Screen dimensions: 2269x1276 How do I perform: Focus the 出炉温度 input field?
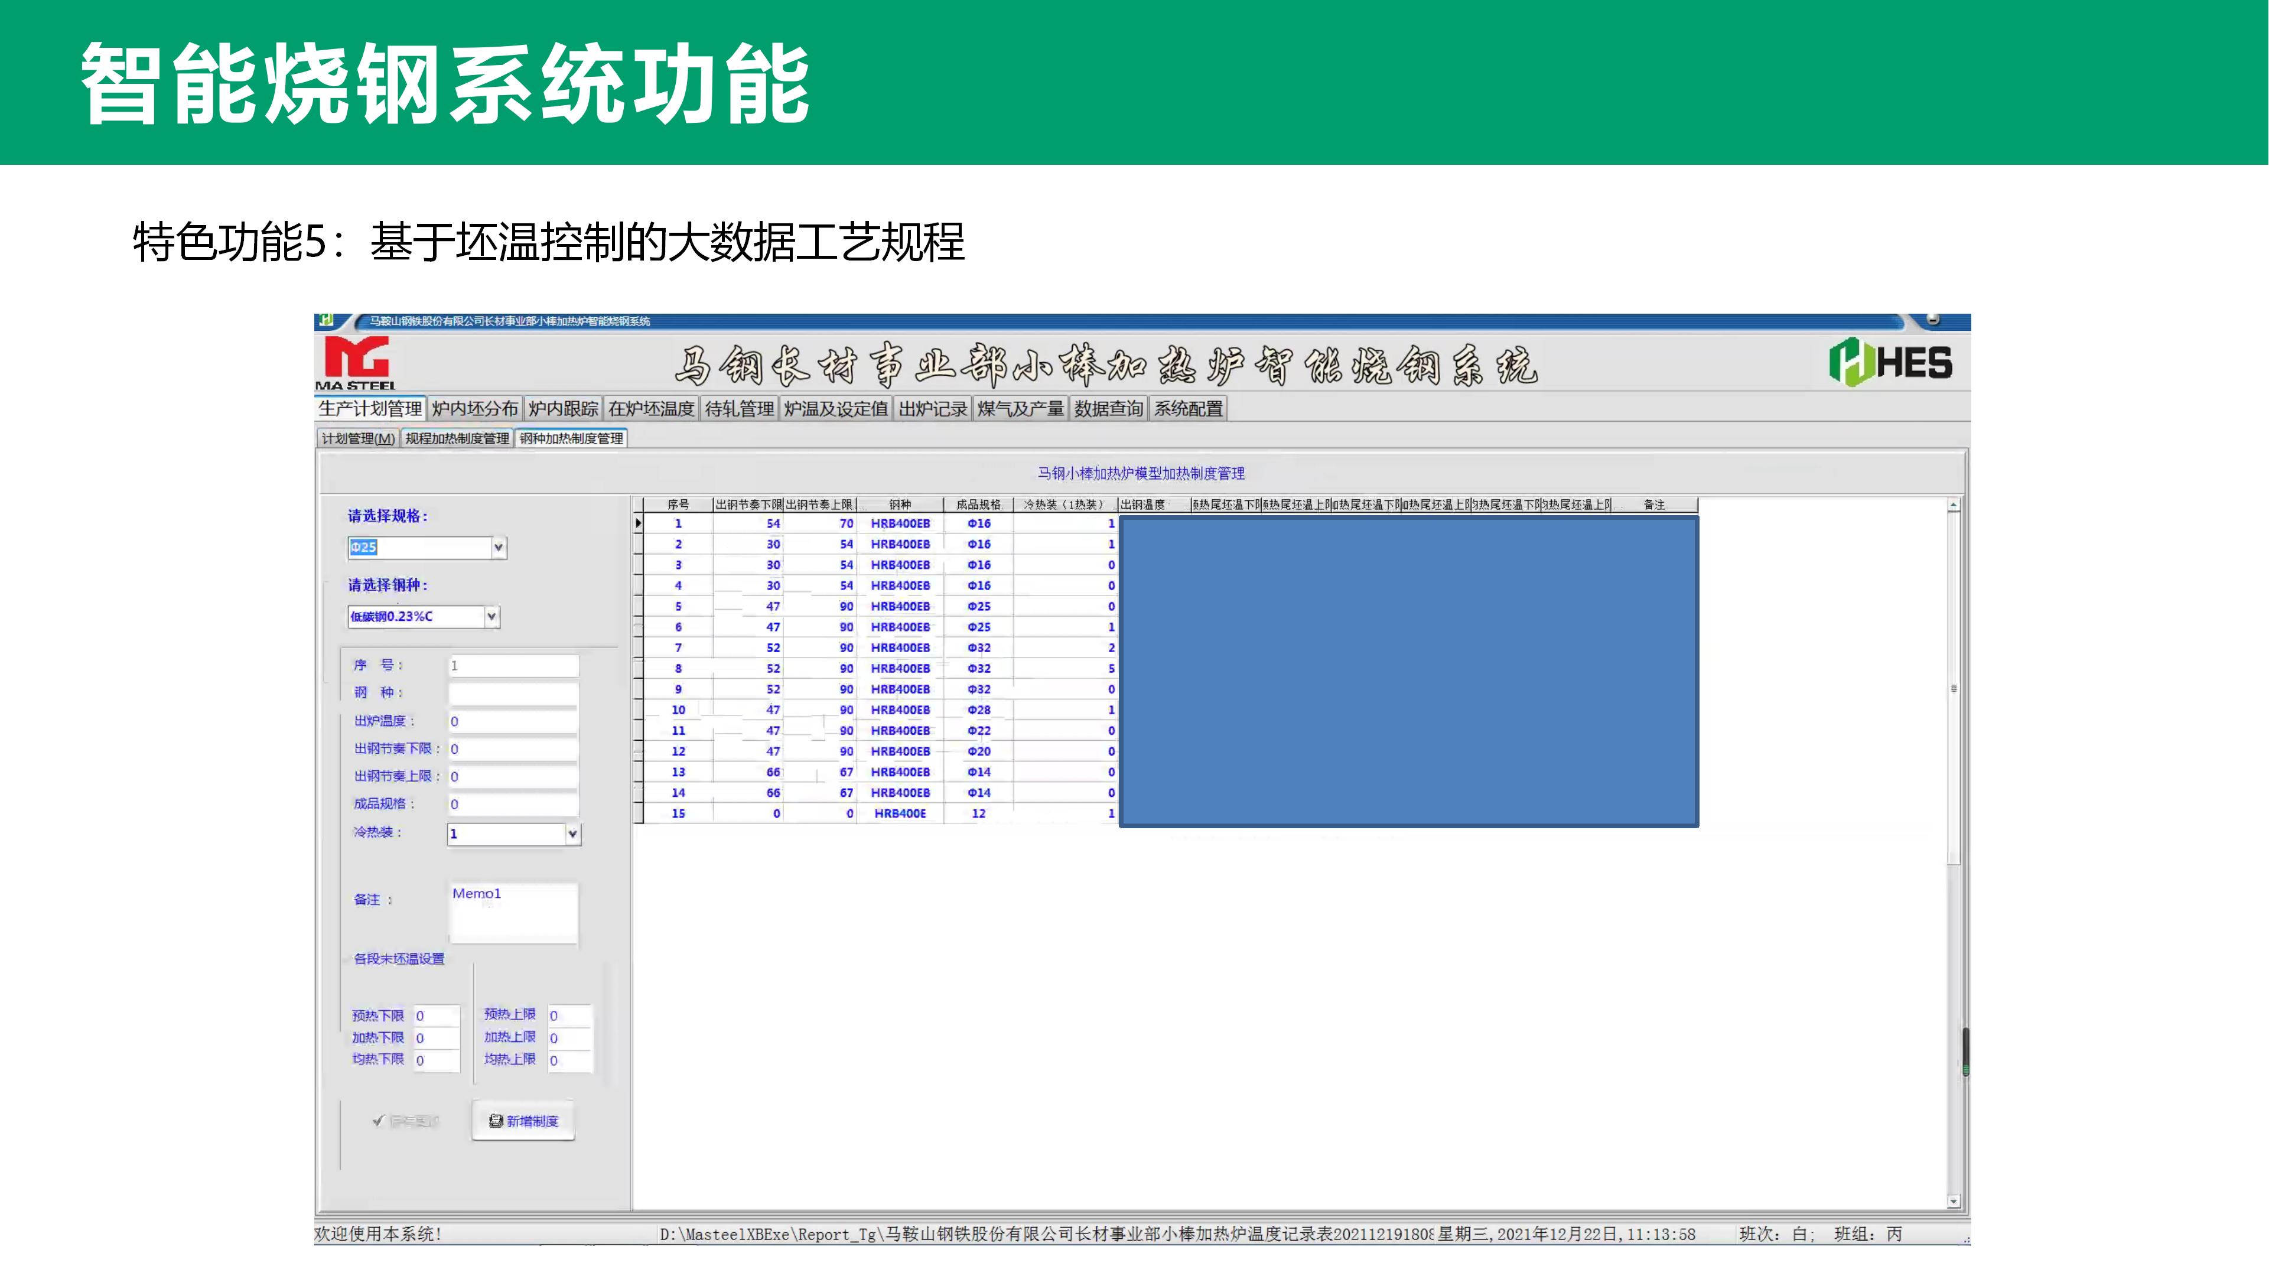[x=513, y=721]
